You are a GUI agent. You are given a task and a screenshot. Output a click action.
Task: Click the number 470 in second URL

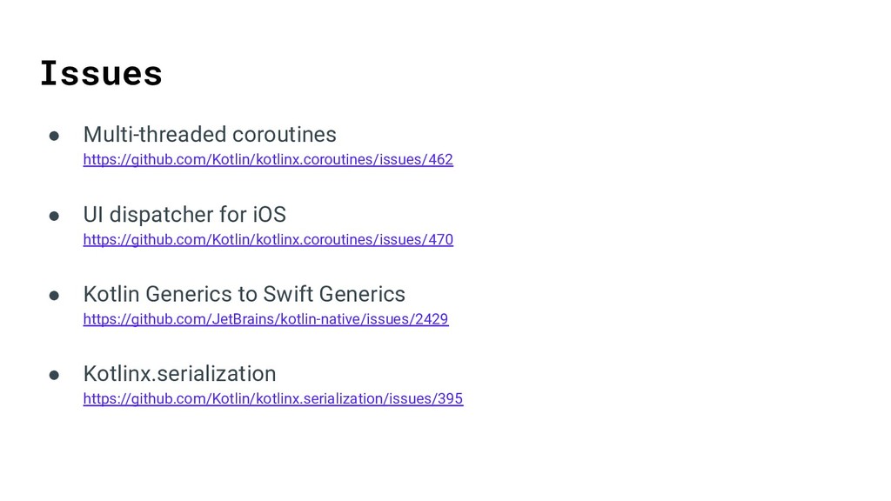[441, 240]
